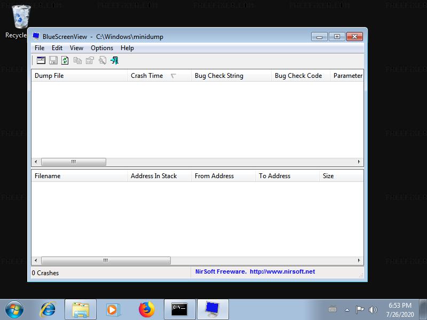The width and height of the screenshot is (427, 320).
Task: Switch to Command Prompt taskbar button
Action: point(180,309)
